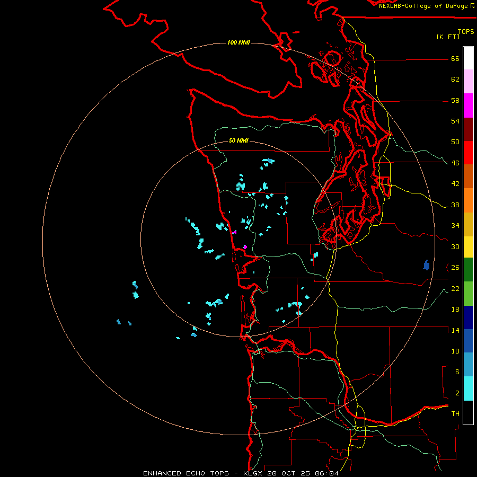Select the magenta segment of the color bar
The image size is (477, 477).
click(468, 105)
